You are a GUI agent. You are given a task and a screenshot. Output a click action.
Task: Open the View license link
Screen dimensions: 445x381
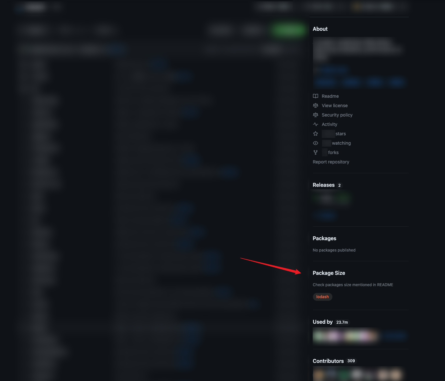click(335, 106)
